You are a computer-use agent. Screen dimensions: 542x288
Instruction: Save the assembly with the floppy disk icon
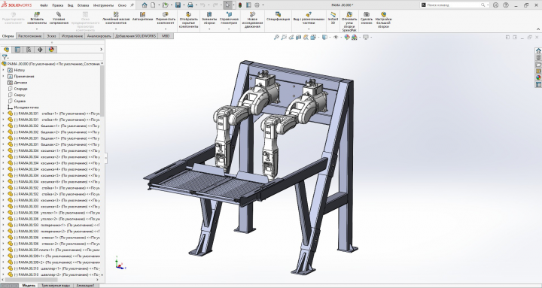pos(178,5)
